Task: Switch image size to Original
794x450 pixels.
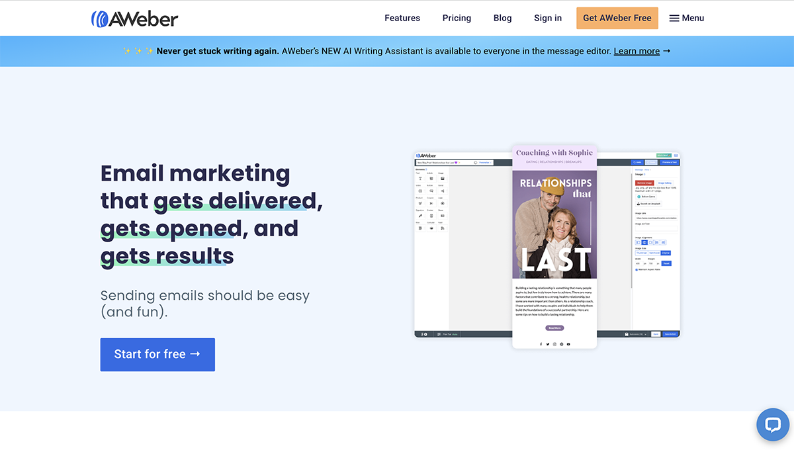Action: (x=666, y=252)
